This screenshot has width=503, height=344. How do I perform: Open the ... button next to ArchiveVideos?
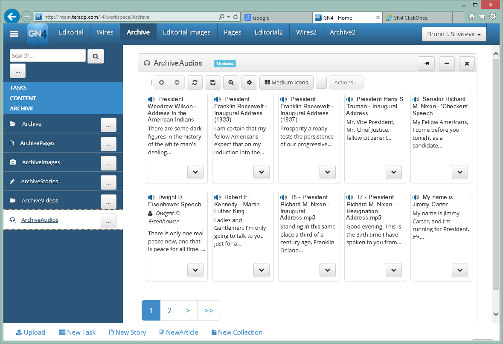(108, 202)
